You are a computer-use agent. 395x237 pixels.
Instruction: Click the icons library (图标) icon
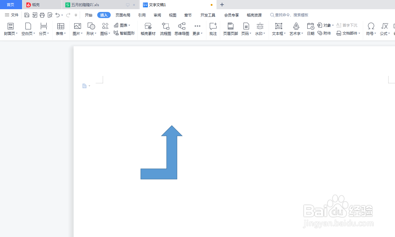click(x=105, y=26)
